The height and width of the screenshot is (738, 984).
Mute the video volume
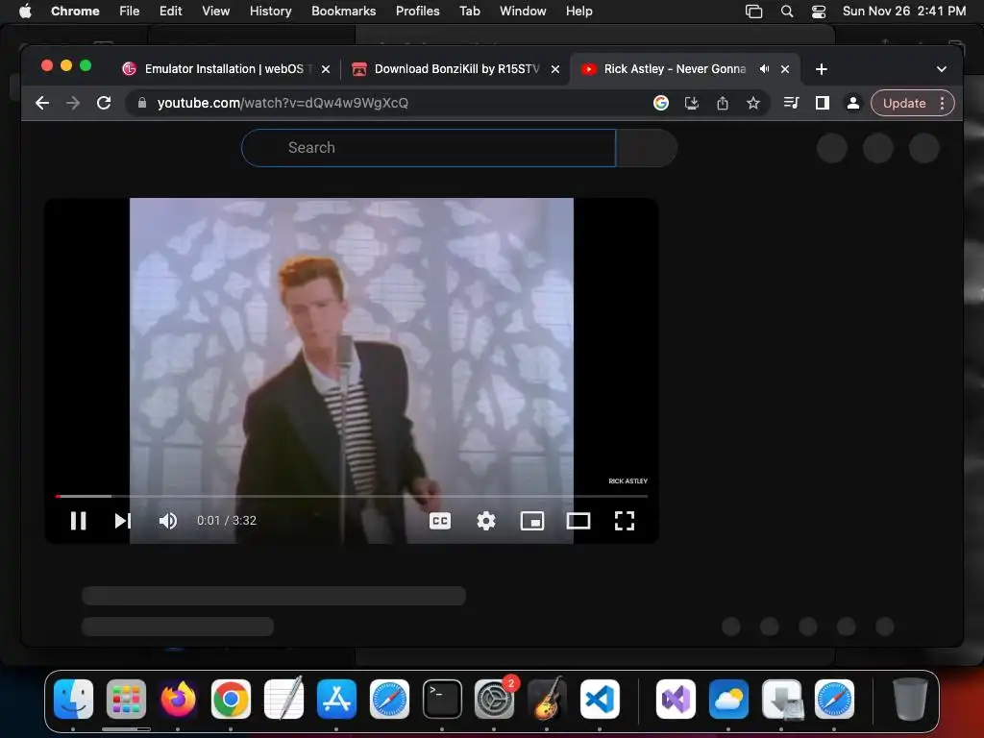[x=168, y=520]
